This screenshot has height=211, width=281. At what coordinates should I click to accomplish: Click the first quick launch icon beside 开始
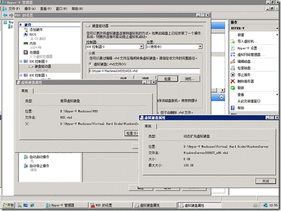tap(20, 205)
